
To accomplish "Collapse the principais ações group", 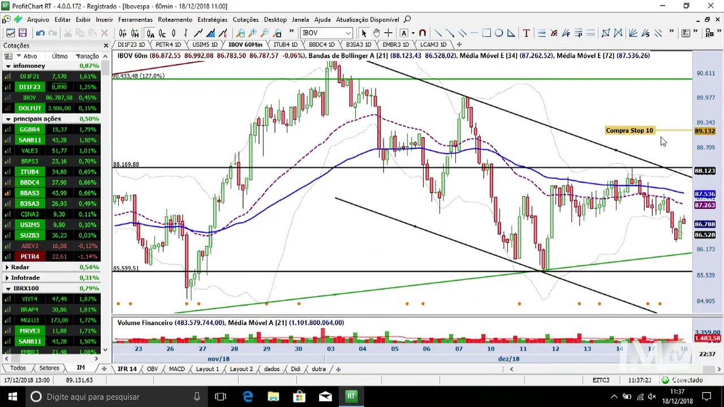I will pos(8,119).
